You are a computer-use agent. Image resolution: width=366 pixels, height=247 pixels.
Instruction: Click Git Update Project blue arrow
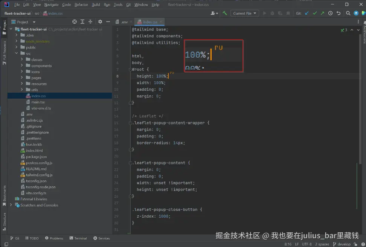coord(307,13)
